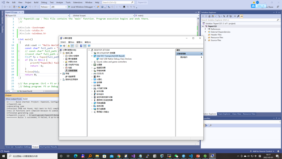
Task: Click Add to Source Control in status bar
Action: [x=262, y=151]
